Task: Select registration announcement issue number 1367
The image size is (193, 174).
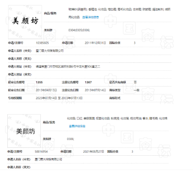Action: (88, 82)
